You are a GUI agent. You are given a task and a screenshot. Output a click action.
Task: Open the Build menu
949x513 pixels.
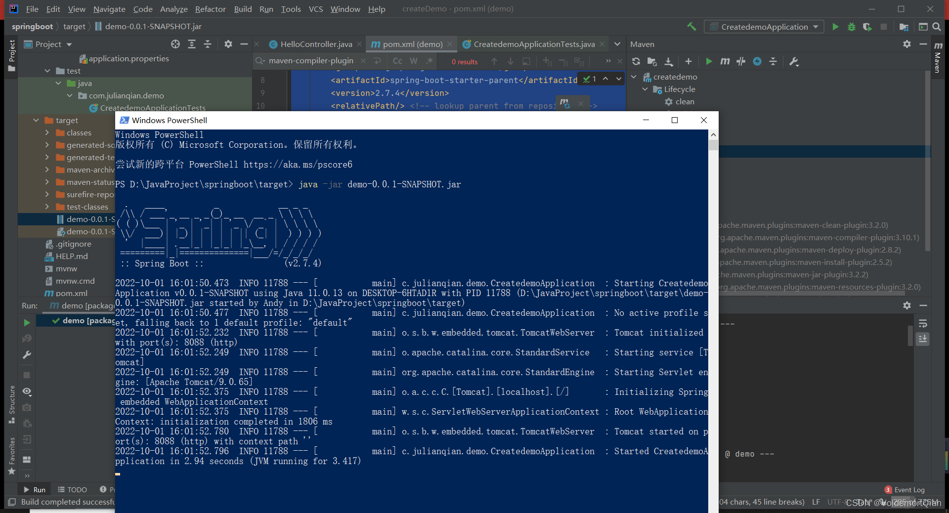coord(243,9)
